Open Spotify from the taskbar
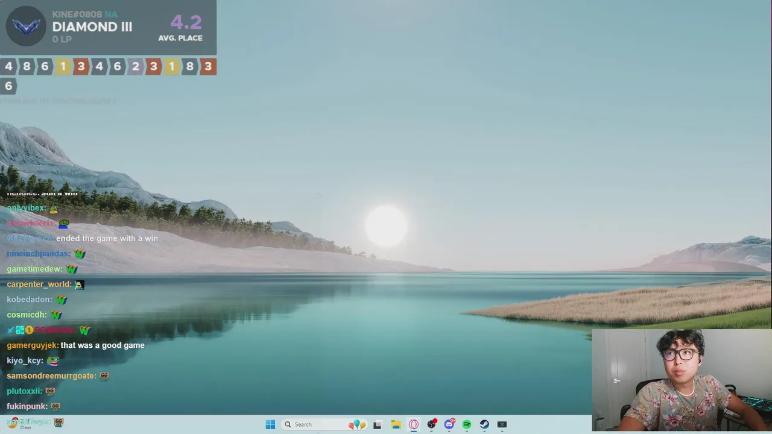This screenshot has width=772, height=434. 467,424
